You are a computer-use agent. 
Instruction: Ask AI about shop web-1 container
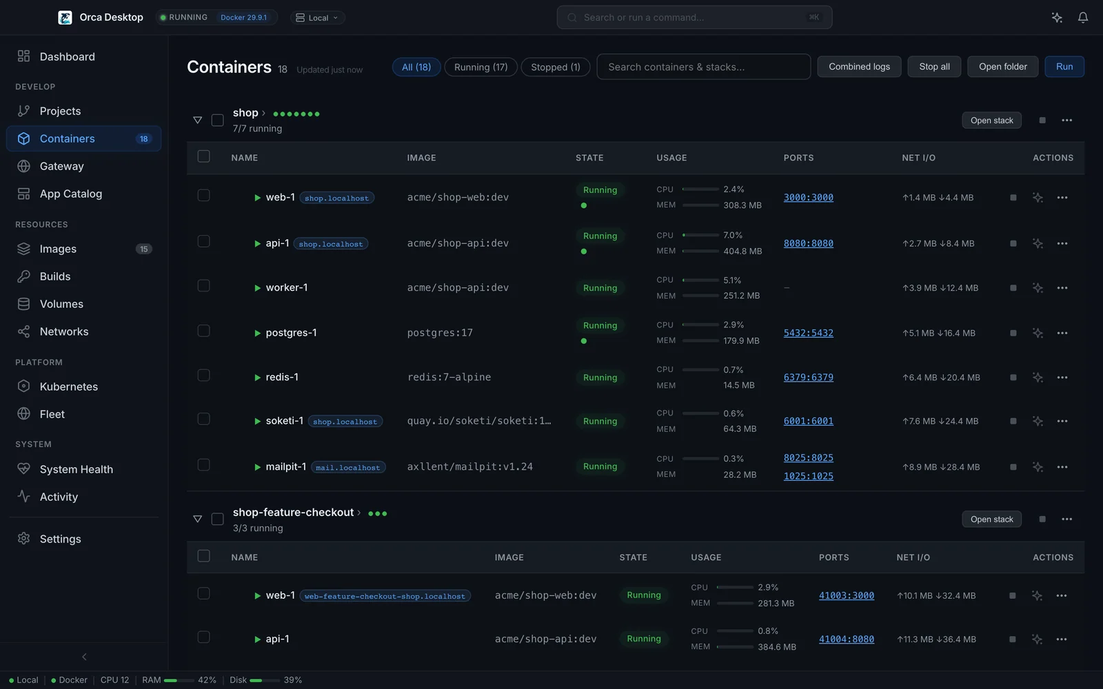(x=1038, y=198)
